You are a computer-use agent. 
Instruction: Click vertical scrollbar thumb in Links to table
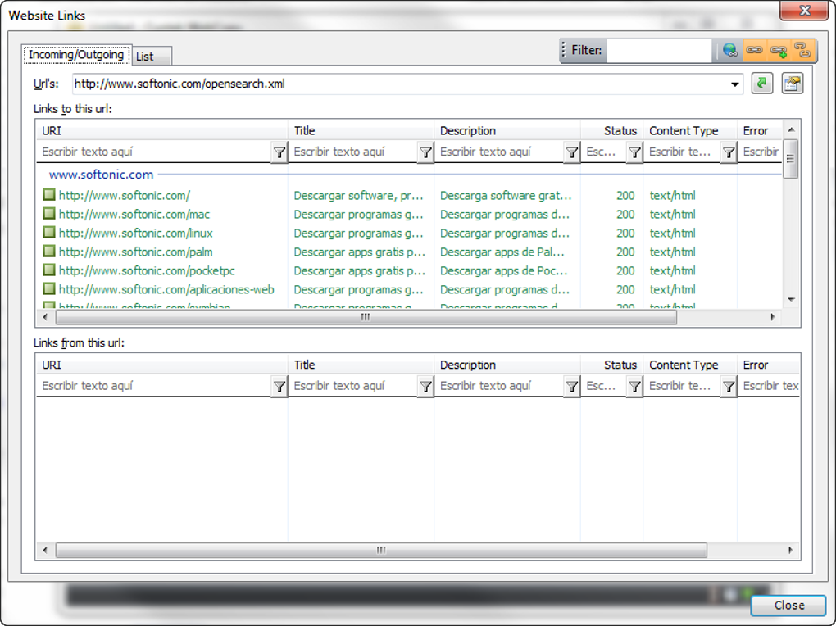pyautogui.click(x=791, y=158)
